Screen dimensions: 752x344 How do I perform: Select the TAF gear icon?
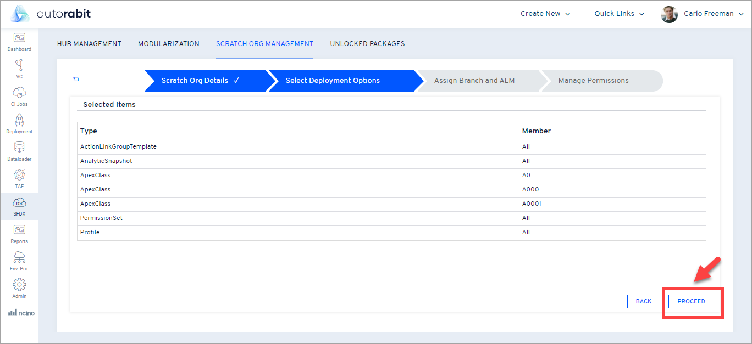pos(19,178)
